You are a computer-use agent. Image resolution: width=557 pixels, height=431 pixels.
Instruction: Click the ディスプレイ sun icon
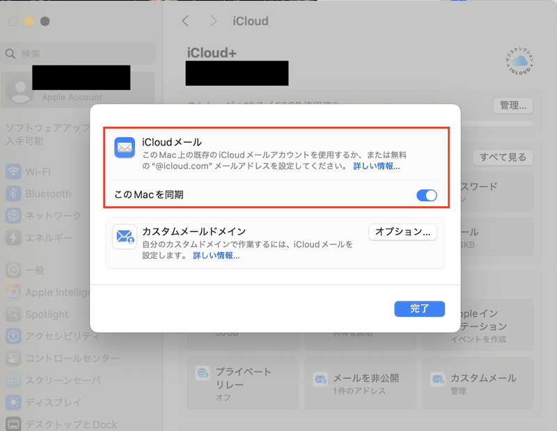click(x=13, y=402)
